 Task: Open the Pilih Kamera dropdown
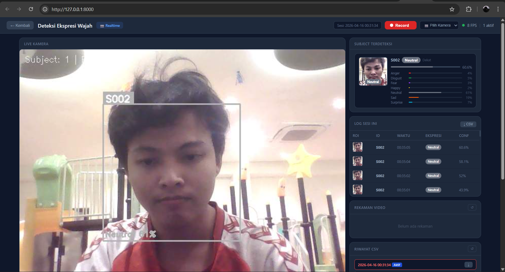(439, 25)
